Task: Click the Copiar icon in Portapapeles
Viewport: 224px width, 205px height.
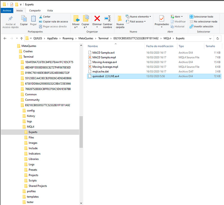Action: coord(24,19)
